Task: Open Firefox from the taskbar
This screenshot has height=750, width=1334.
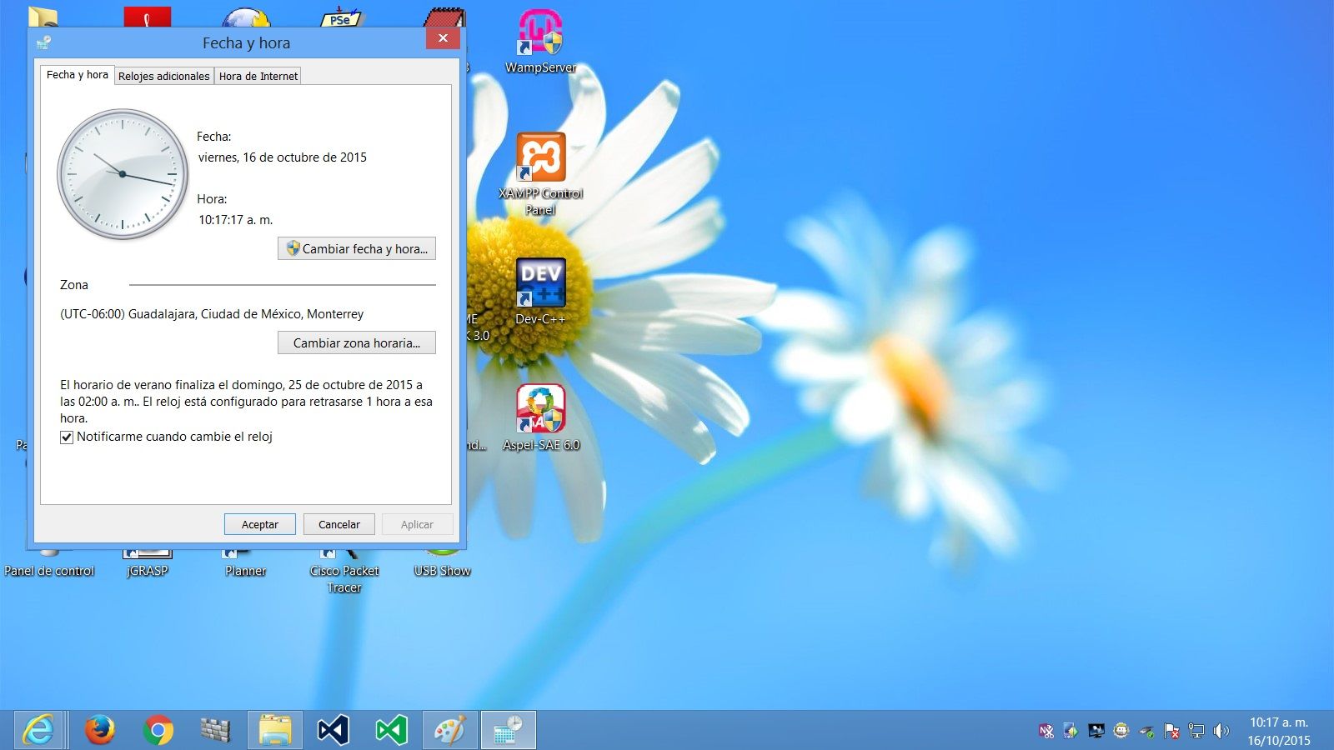Action: (x=100, y=731)
